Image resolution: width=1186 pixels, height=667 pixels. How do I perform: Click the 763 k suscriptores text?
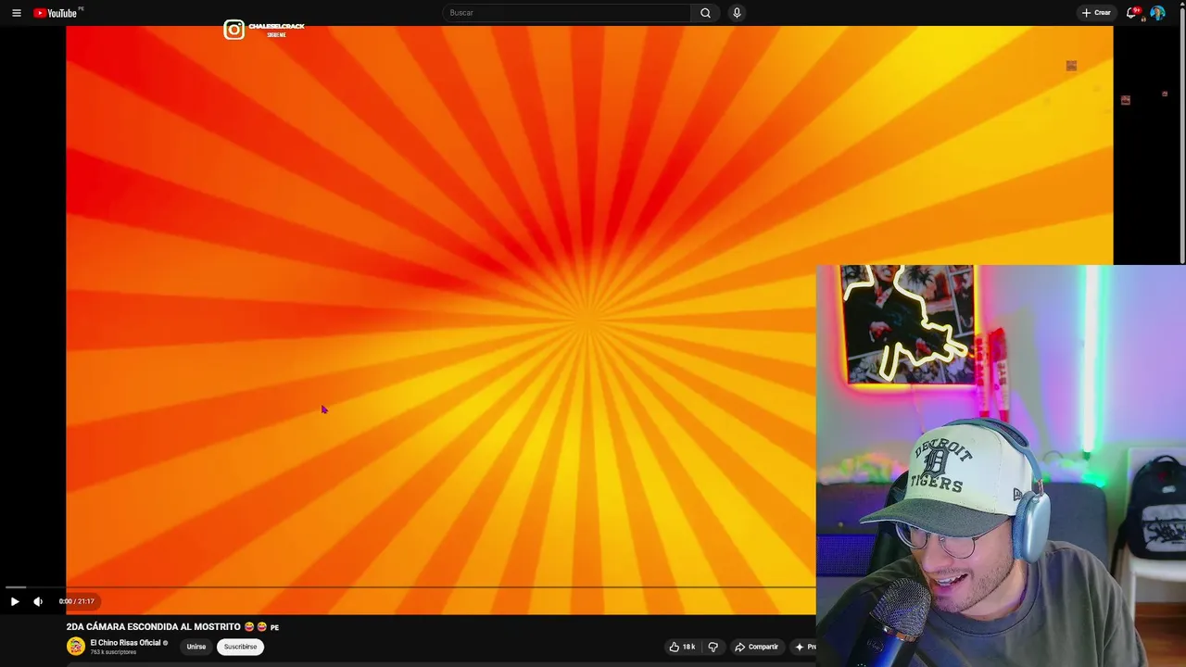tap(113, 652)
